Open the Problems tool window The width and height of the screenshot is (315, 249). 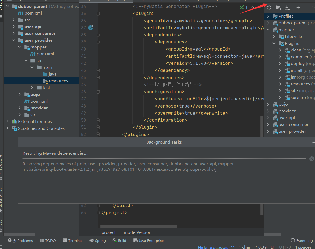pyautogui.click(x=20, y=241)
